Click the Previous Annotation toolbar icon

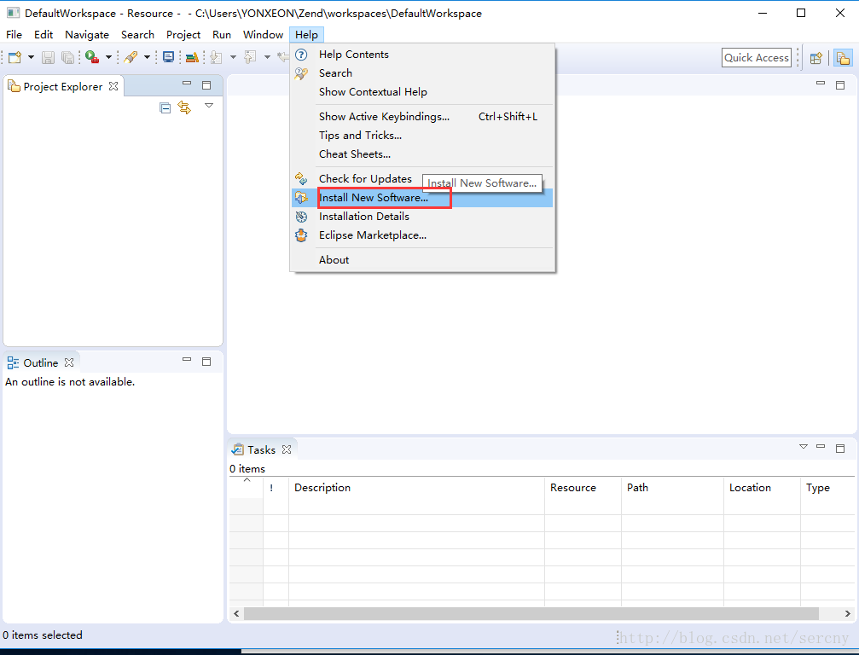250,57
